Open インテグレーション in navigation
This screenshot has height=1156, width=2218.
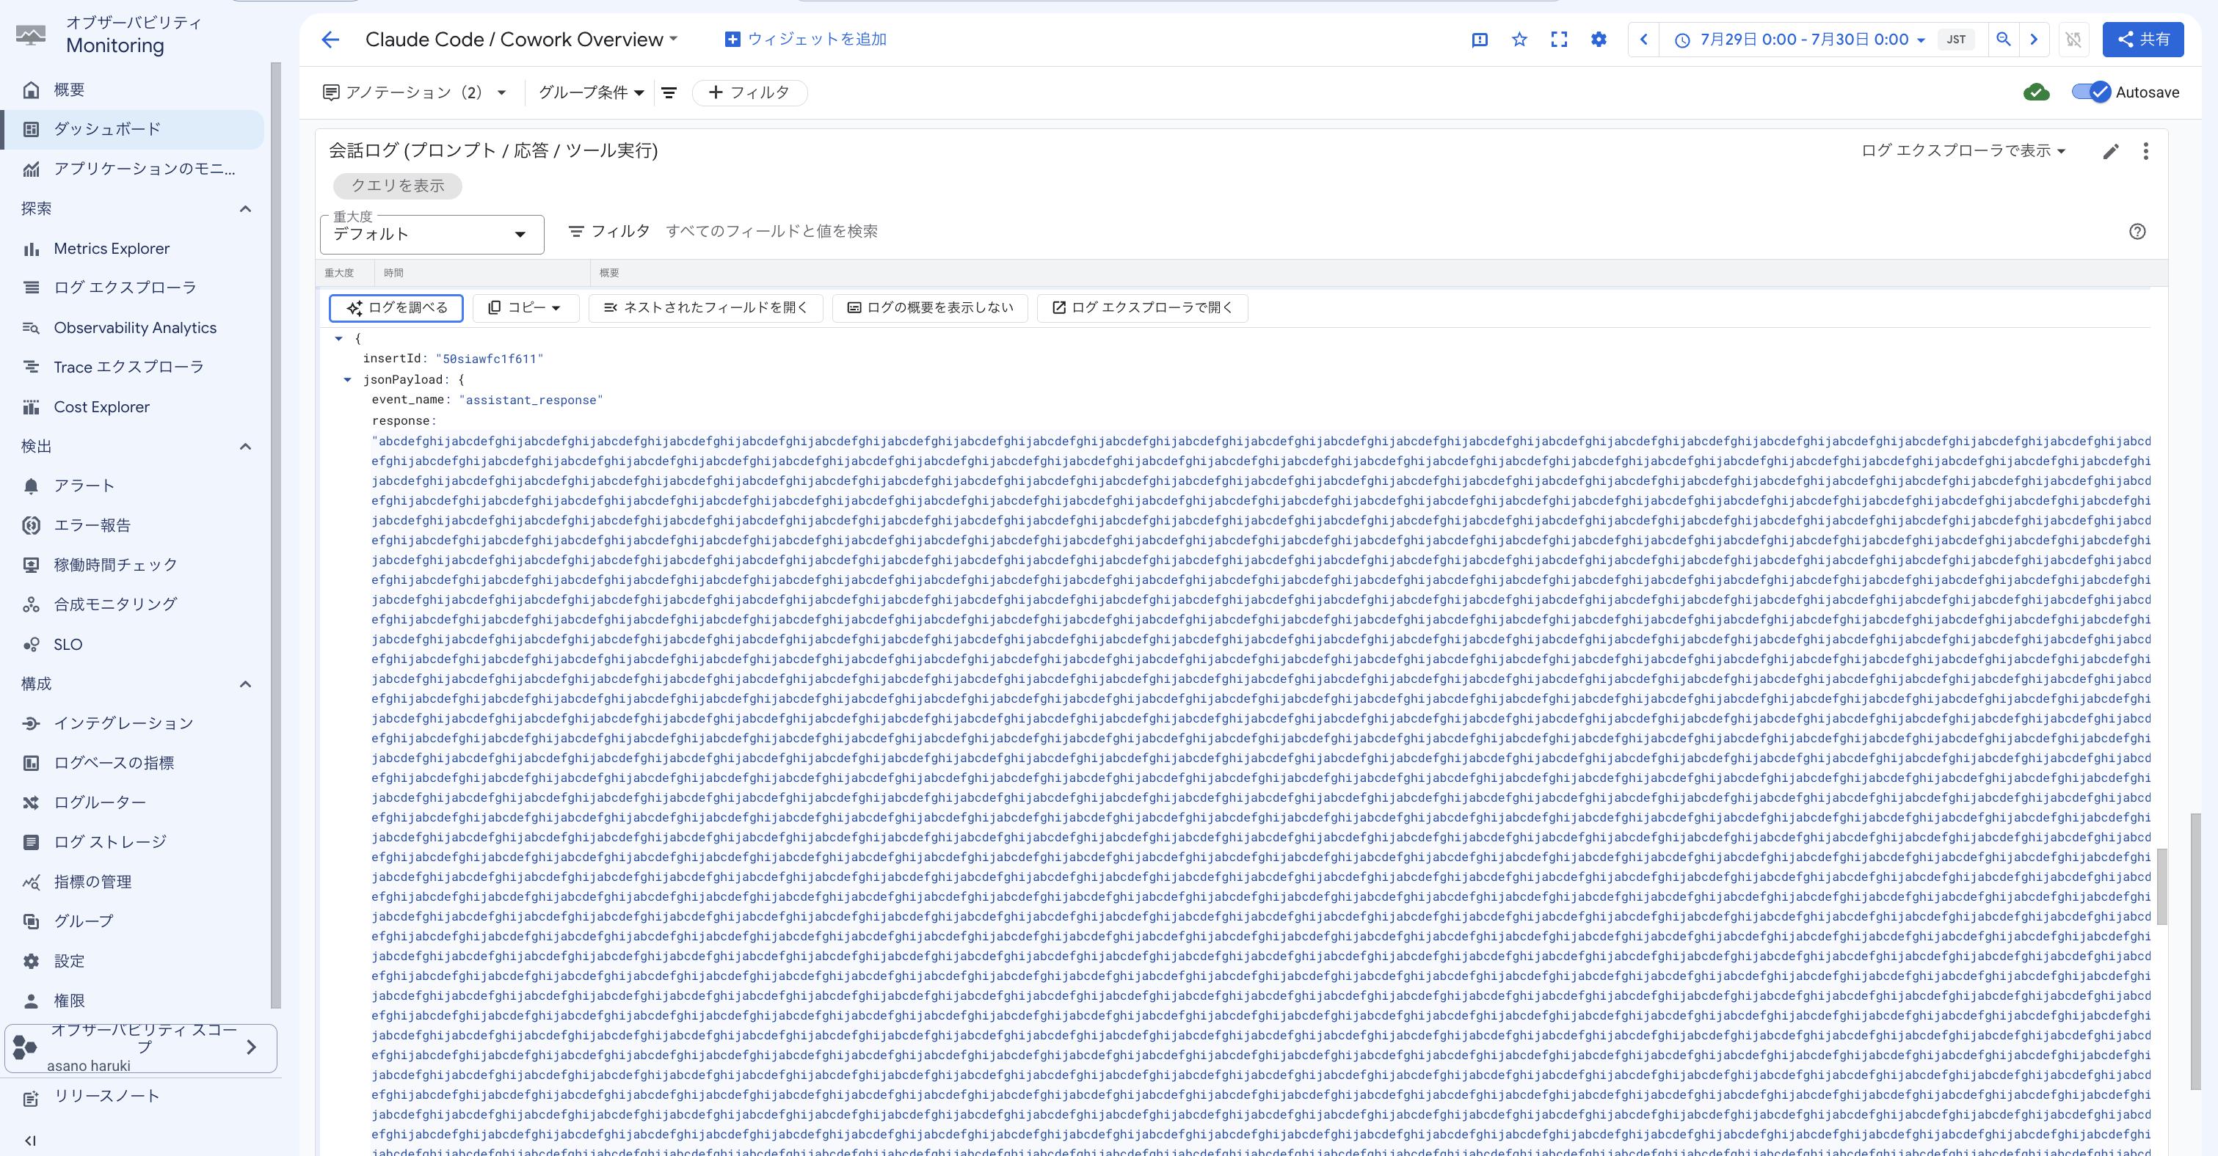[133, 724]
